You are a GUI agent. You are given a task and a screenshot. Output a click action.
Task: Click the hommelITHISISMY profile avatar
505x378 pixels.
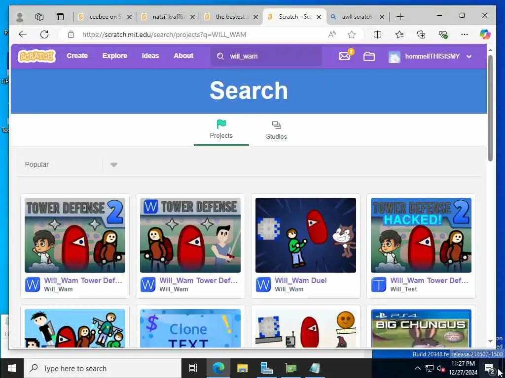coord(395,56)
